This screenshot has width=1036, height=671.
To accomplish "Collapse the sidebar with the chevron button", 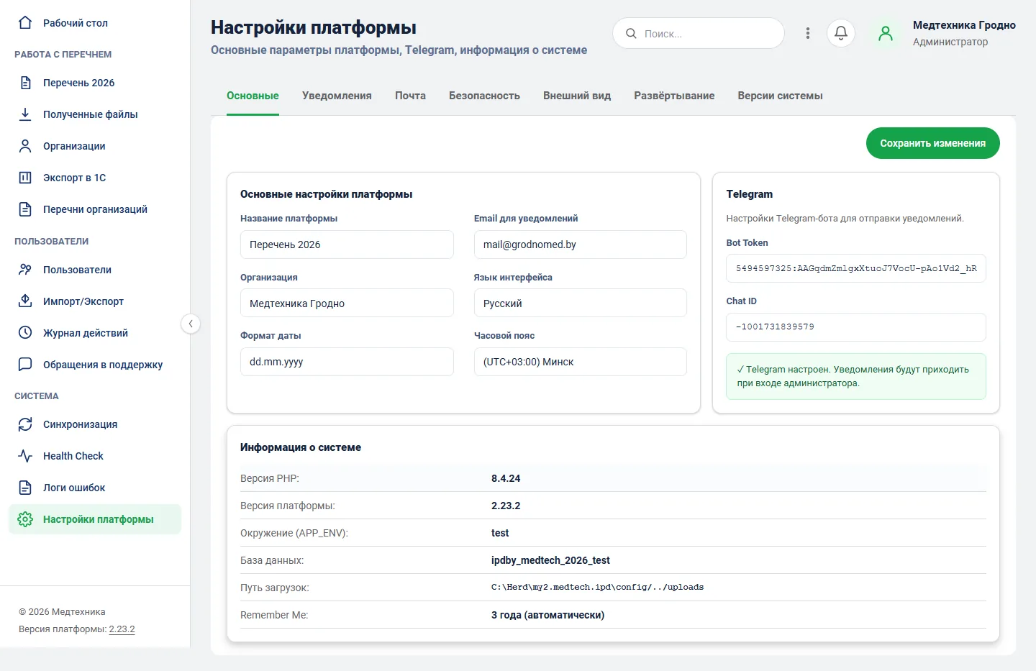I will pyautogui.click(x=191, y=324).
